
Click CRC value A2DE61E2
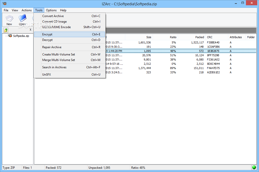(x=213, y=72)
